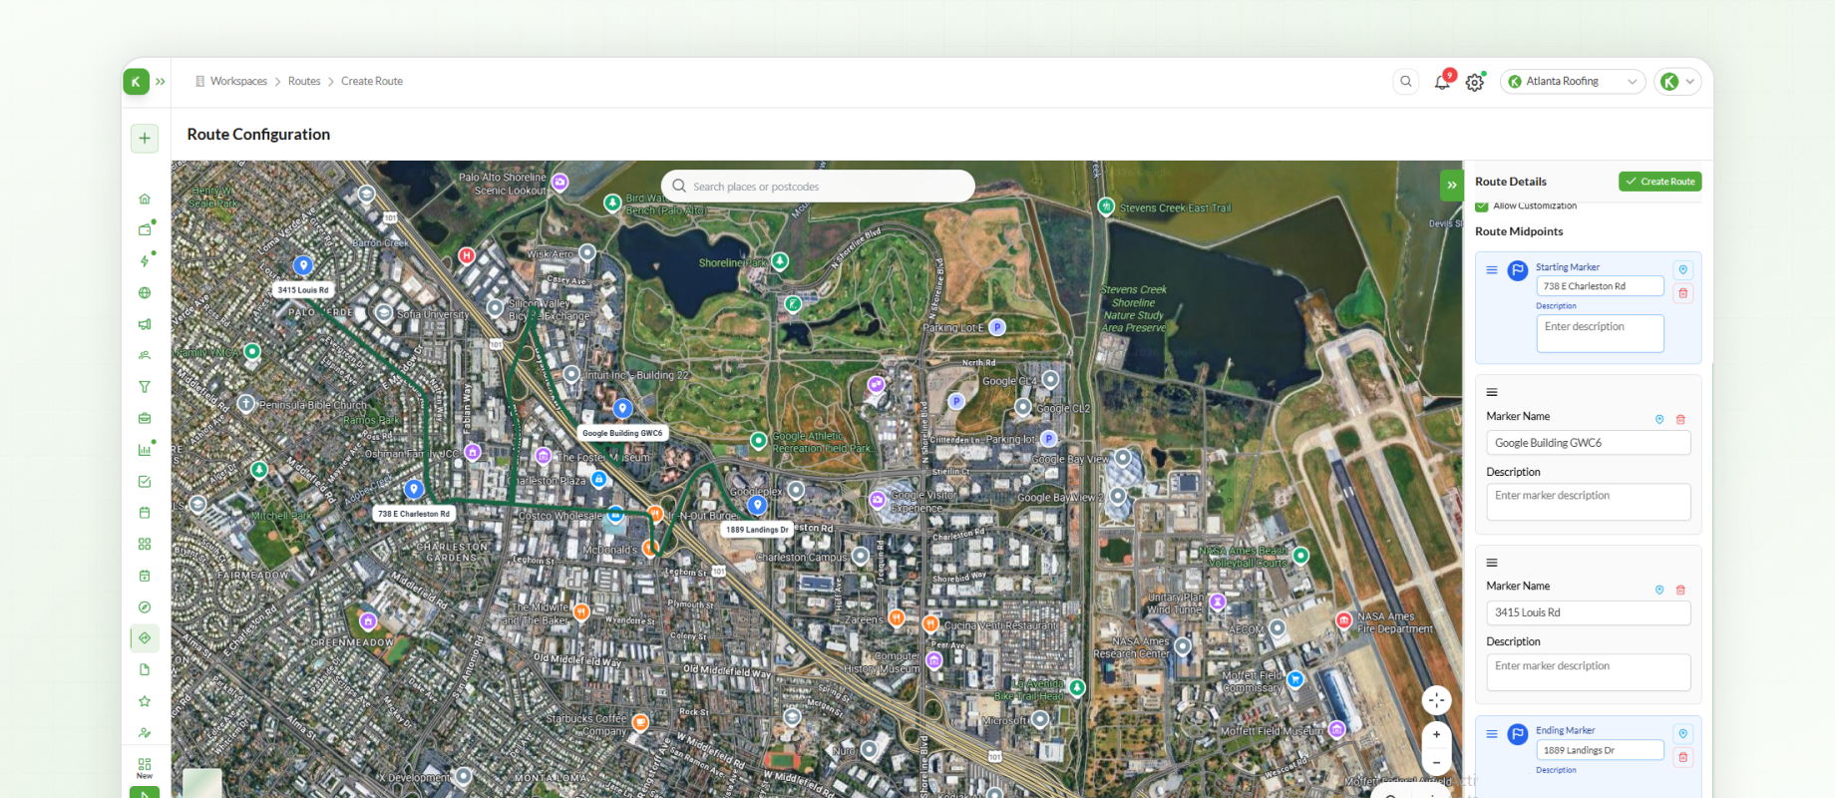Click the Search places or postcodes field
This screenshot has width=1835, height=798.
[818, 187]
